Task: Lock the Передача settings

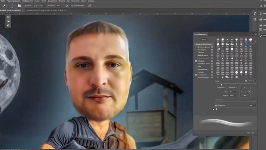Action: 212,61
